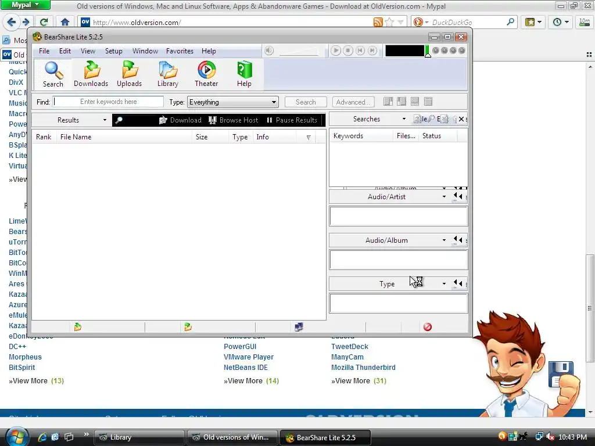Click the Search button next to Type

[x=306, y=102]
